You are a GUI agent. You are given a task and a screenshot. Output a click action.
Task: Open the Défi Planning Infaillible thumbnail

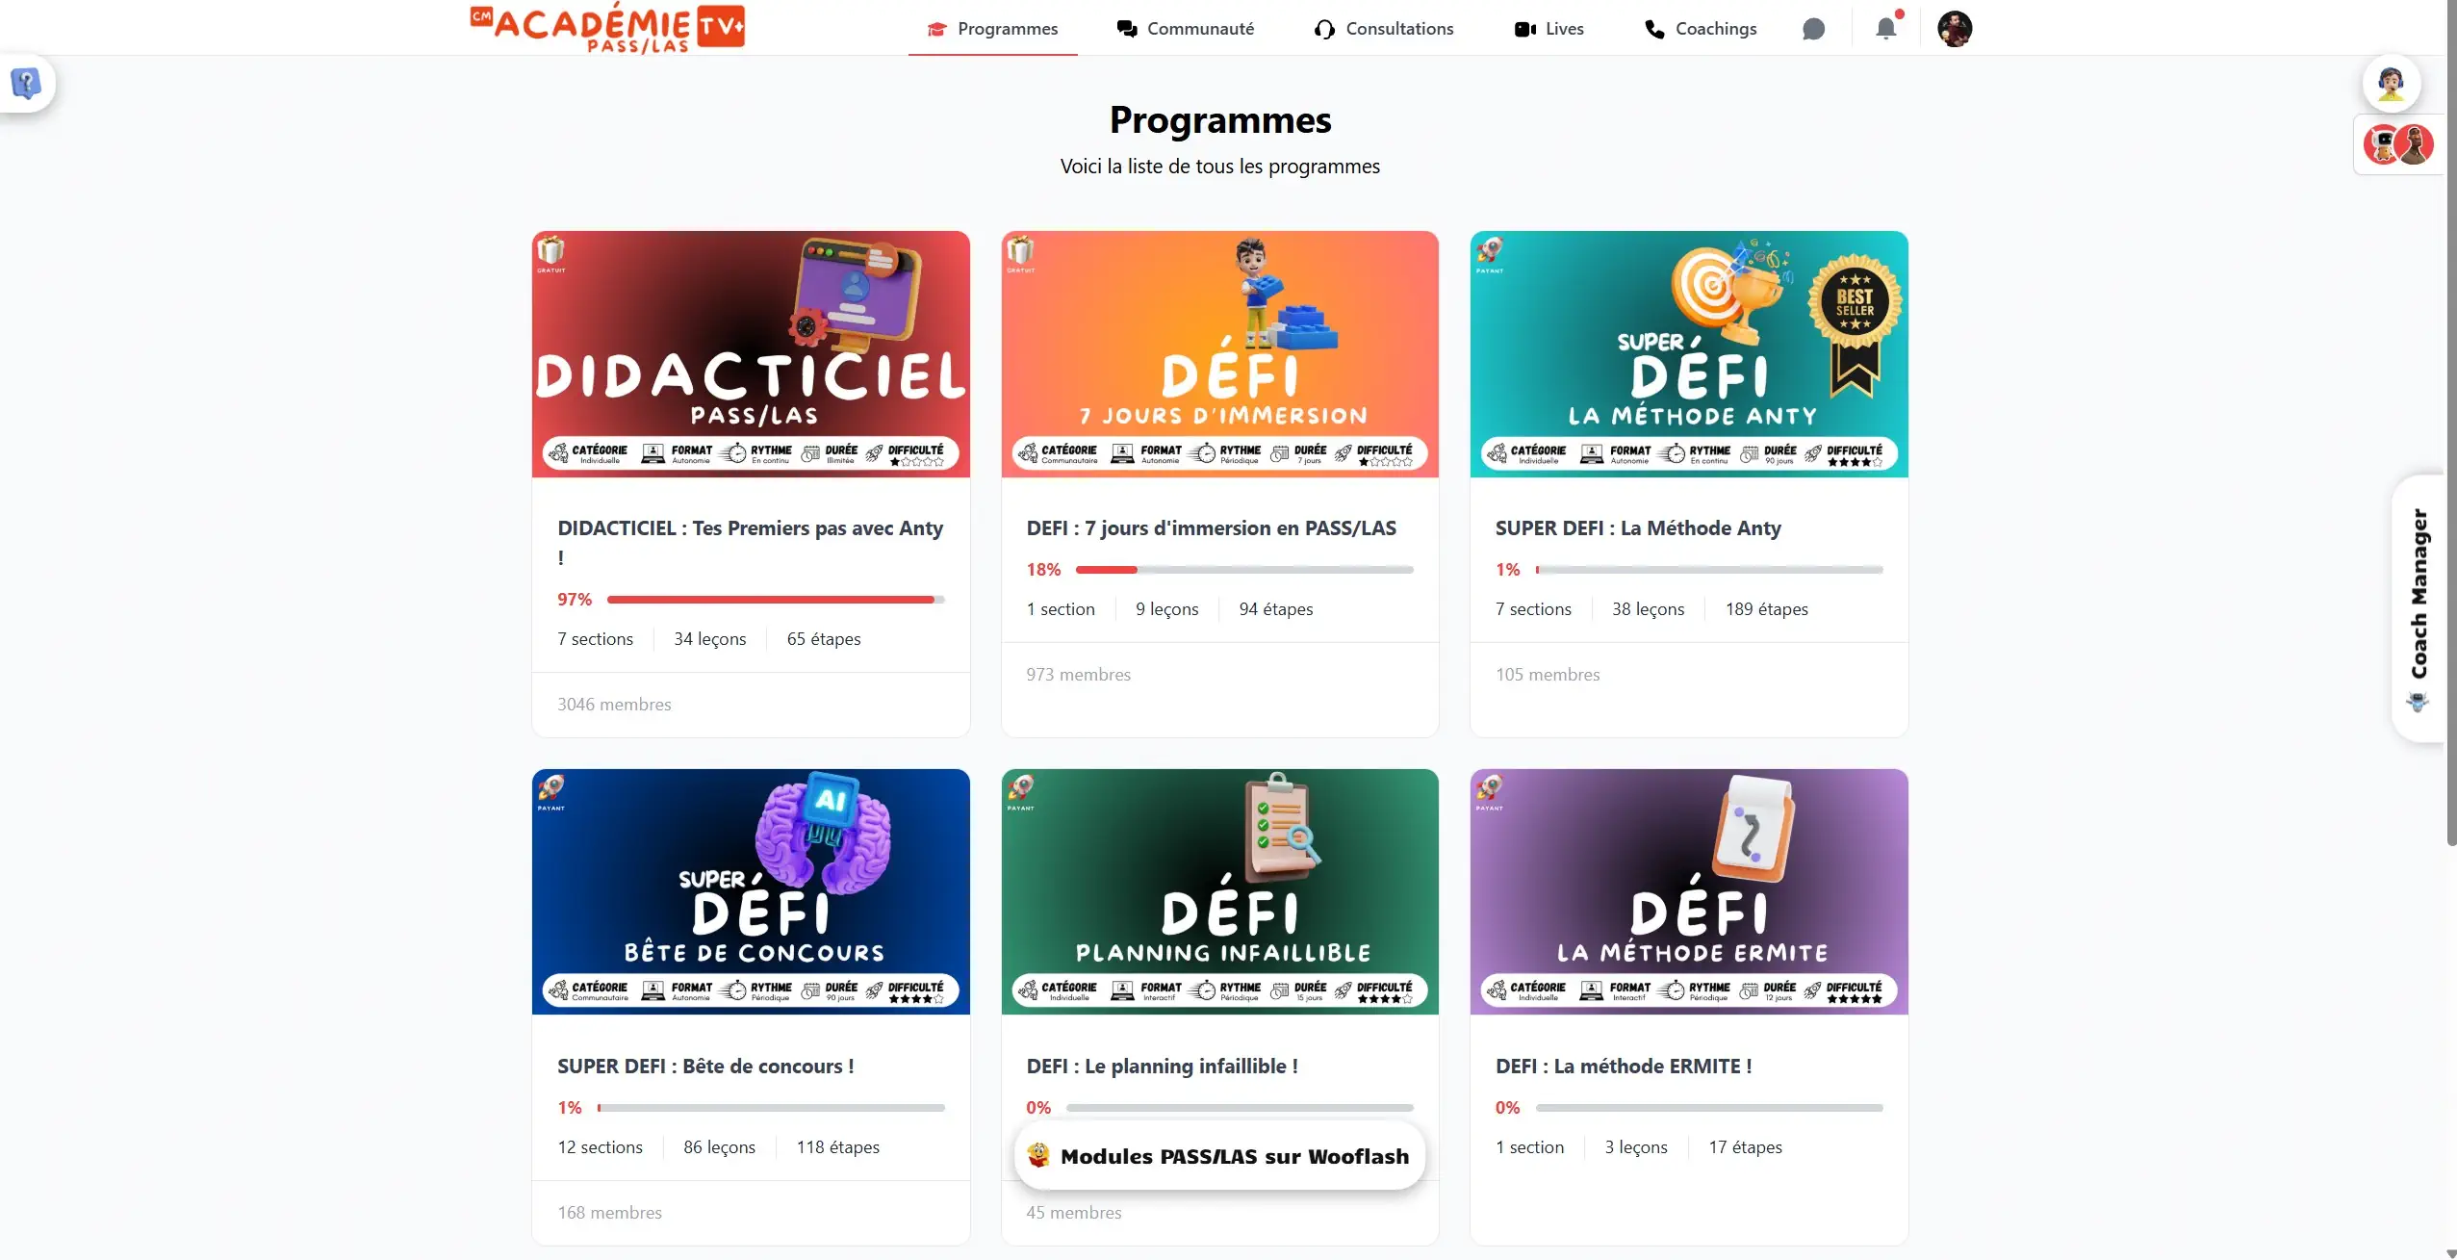point(1219,891)
